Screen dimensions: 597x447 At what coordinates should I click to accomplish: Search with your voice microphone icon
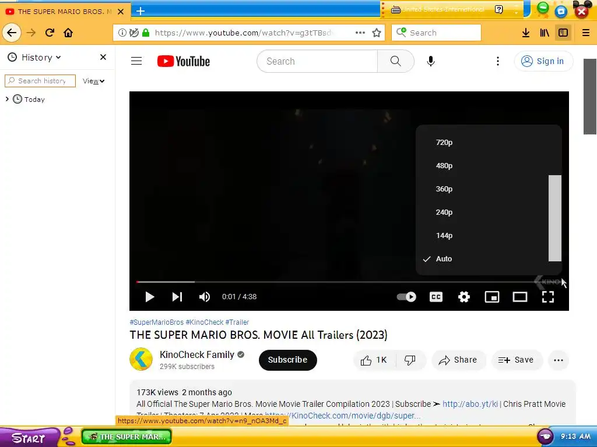click(431, 61)
